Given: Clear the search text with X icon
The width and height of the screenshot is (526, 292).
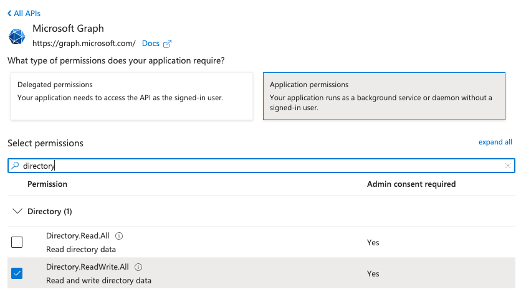Looking at the screenshot, I should (508, 166).
